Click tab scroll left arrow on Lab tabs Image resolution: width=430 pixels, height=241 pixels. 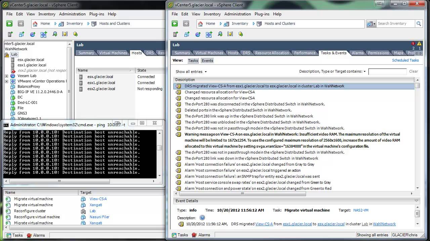pyautogui.click(x=416, y=53)
